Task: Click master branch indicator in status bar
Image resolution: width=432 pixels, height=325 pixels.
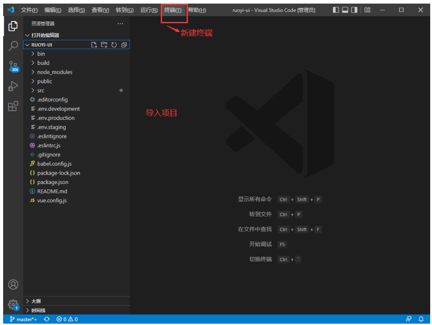Action: pos(23,319)
